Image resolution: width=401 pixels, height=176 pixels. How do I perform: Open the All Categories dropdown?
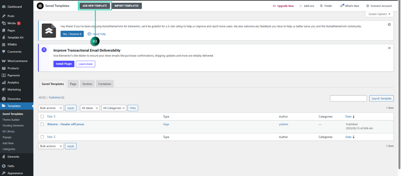pyautogui.click(x=114, y=108)
